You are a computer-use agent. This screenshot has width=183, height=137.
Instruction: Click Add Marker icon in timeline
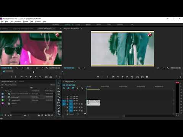77,88
